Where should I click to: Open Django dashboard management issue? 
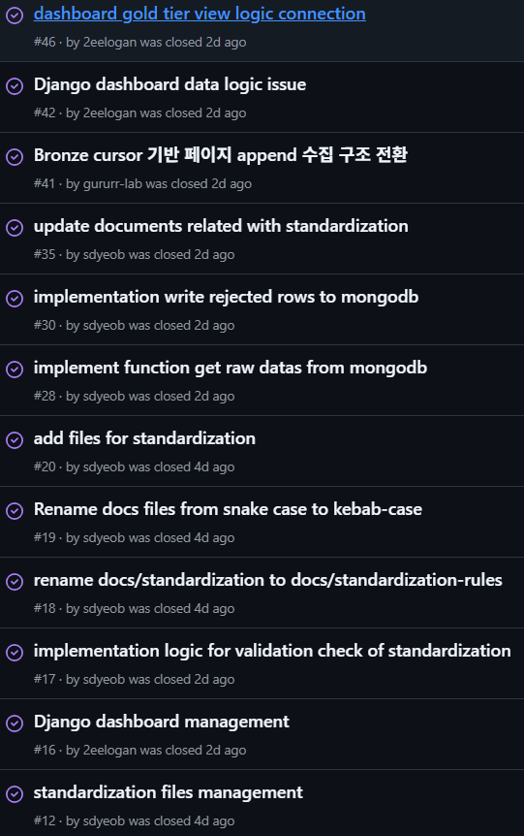162,722
